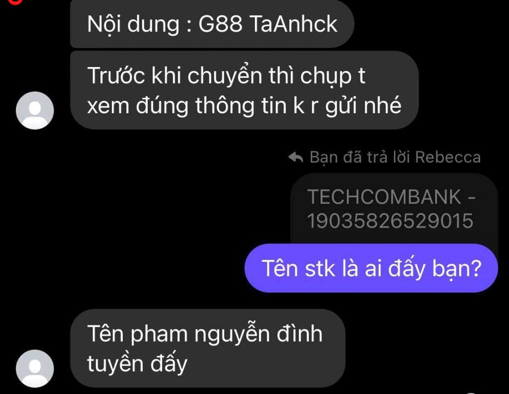Select the "Nội dung : G88 TaAnhck" message bubble
509x394 pixels.
[x=212, y=24]
